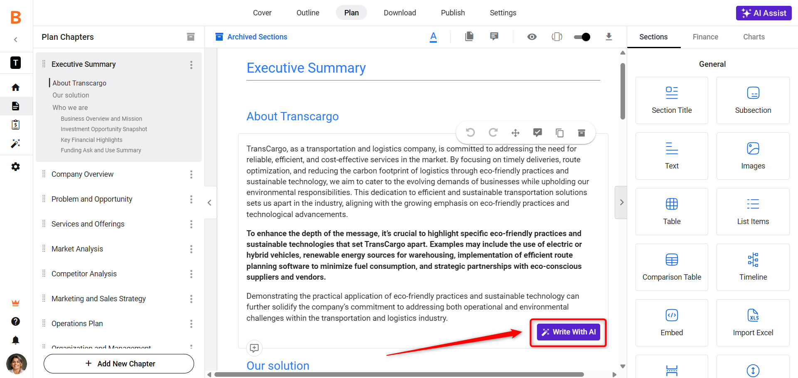Switch to the Cover tab

click(x=262, y=13)
